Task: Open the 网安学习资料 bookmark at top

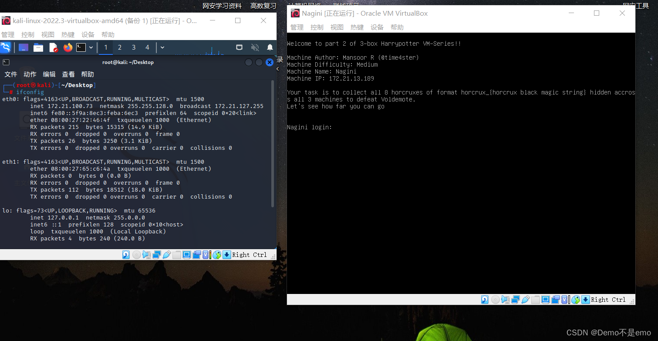Action: (x=222, y=6)
